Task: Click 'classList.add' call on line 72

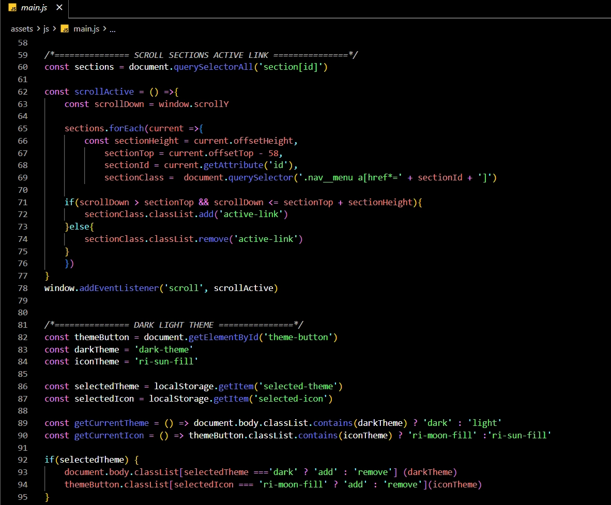Action: click(x=181, y=215)
